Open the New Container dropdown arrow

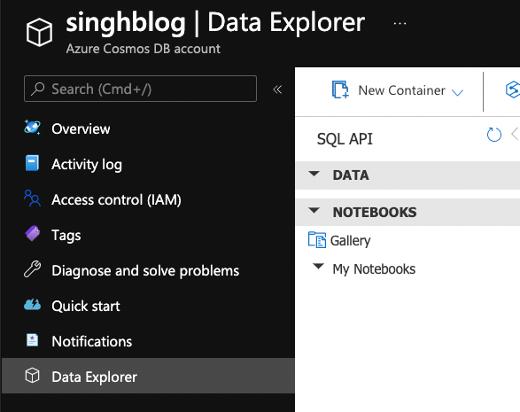tap(457, 92)
